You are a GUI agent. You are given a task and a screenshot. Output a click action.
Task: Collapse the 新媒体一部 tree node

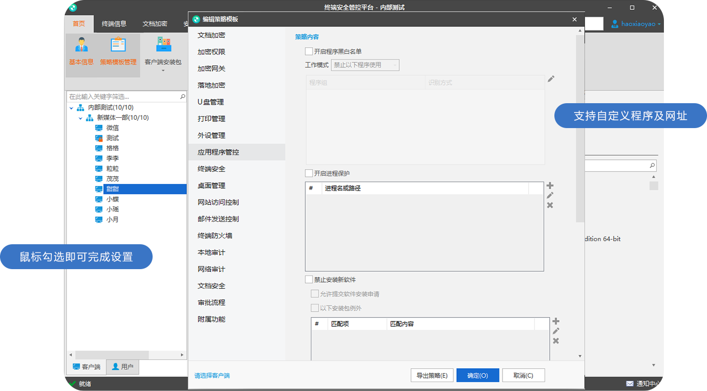point(81,117)
